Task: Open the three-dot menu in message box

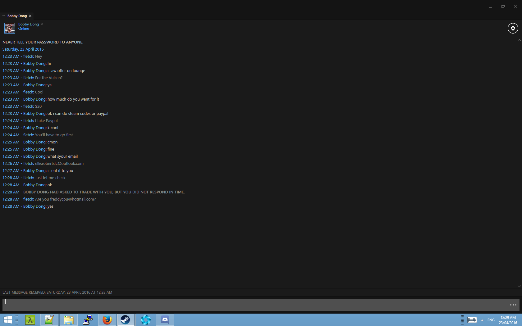Action: [513, 305]
